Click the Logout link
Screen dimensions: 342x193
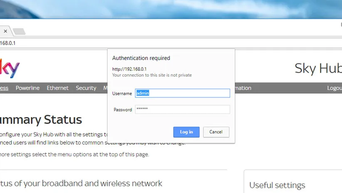335,88
